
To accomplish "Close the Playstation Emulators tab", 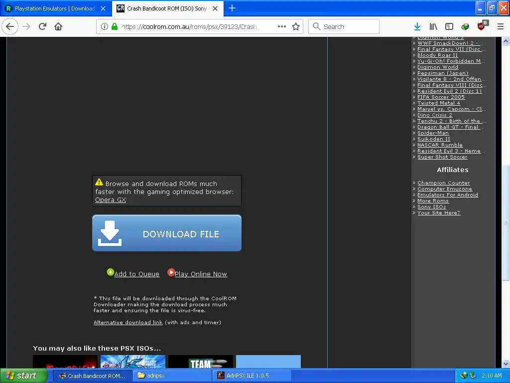I will pos(103,8).
